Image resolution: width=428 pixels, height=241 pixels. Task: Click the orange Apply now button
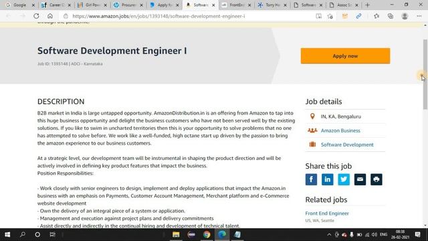[x=345, y=56]
